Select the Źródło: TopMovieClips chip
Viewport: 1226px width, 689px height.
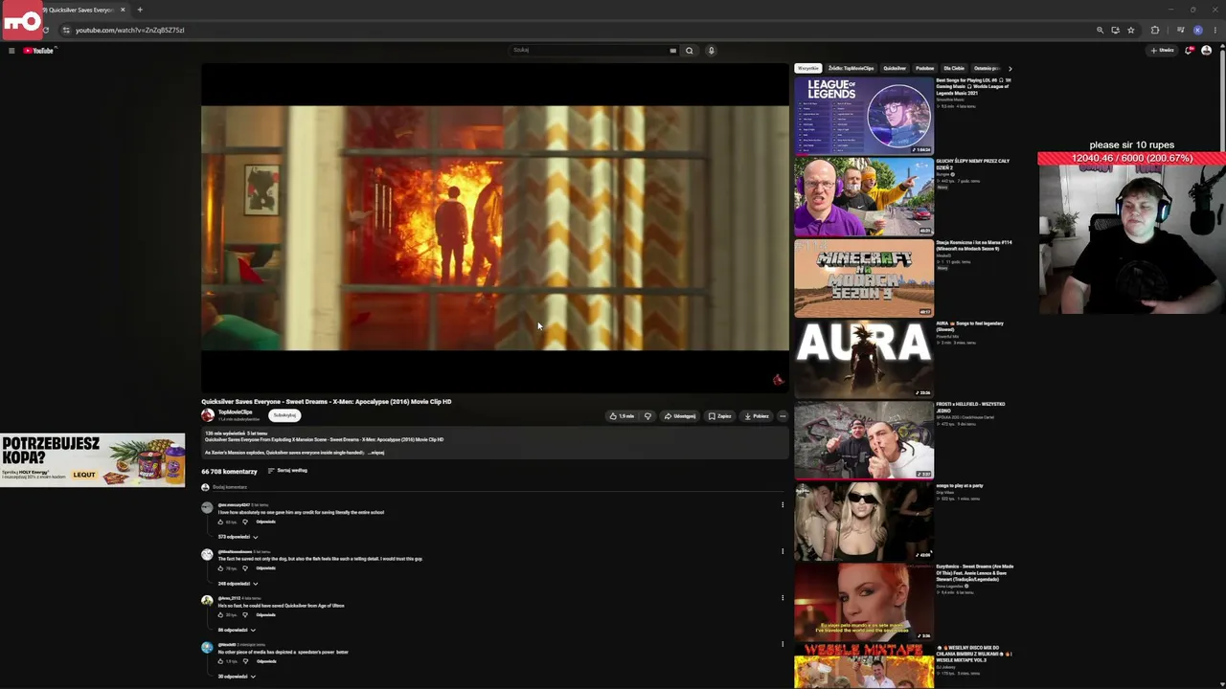(851, 69)
